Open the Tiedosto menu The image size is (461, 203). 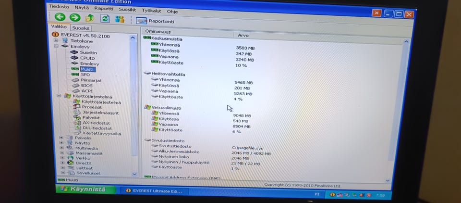(x=59, y=6)
